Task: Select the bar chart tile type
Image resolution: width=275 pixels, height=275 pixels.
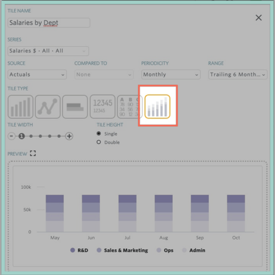Action: pyautogui.click(x=20, y=107)
